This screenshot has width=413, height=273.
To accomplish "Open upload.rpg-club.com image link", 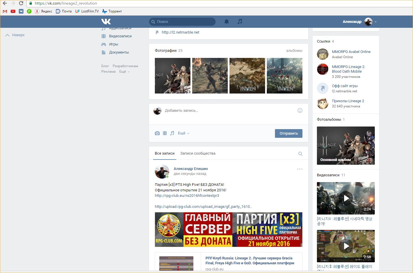I will [203, 207].
